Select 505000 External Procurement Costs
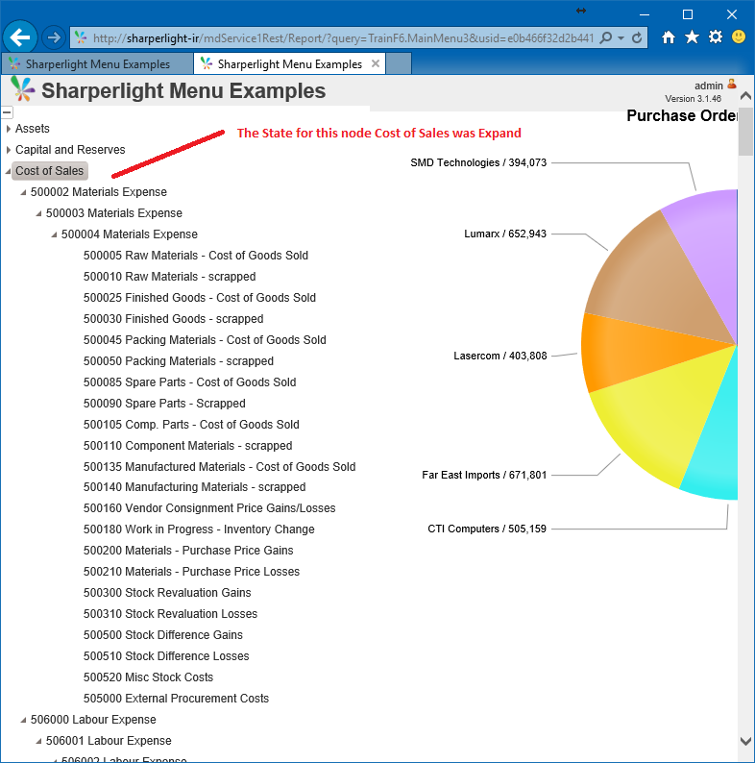This screenshot has width=755, height=763. coord(176,699)
